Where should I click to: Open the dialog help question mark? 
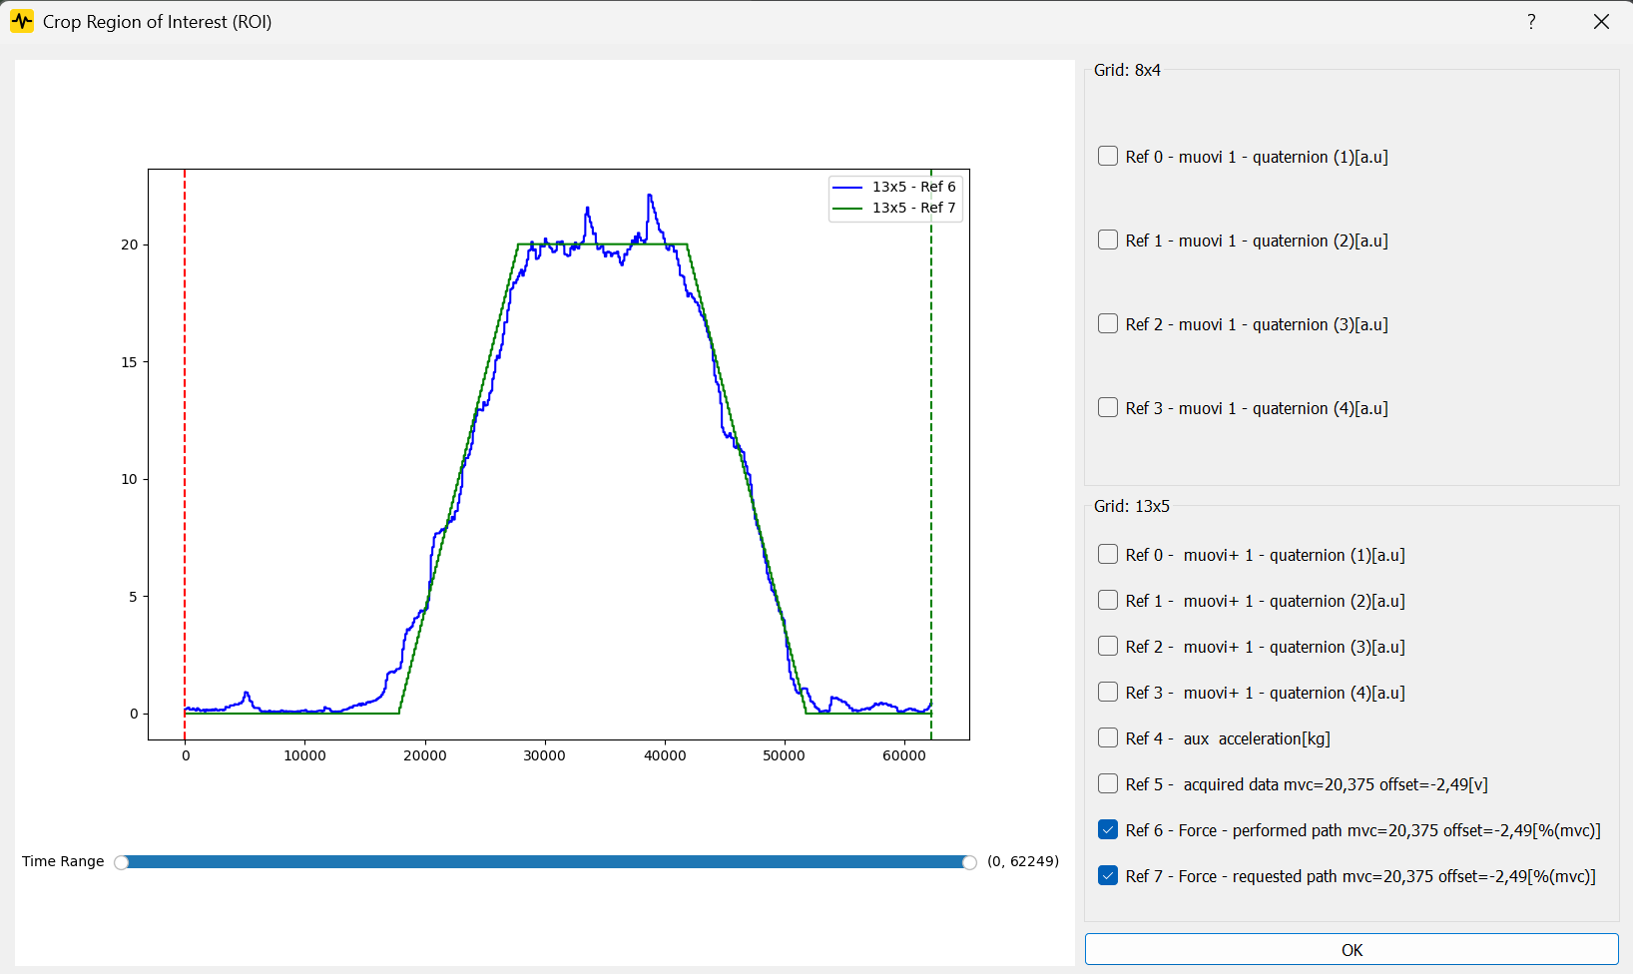coord(1531,22)
